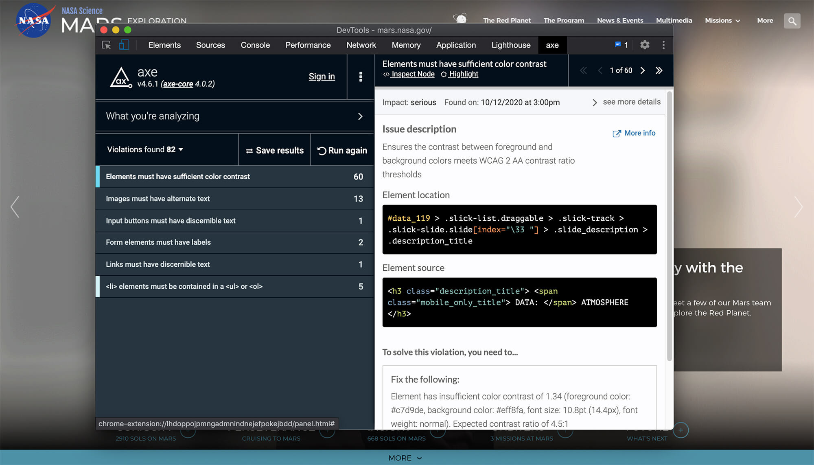Click News & Events nav item
814x465 pixels.
(620, 20)
